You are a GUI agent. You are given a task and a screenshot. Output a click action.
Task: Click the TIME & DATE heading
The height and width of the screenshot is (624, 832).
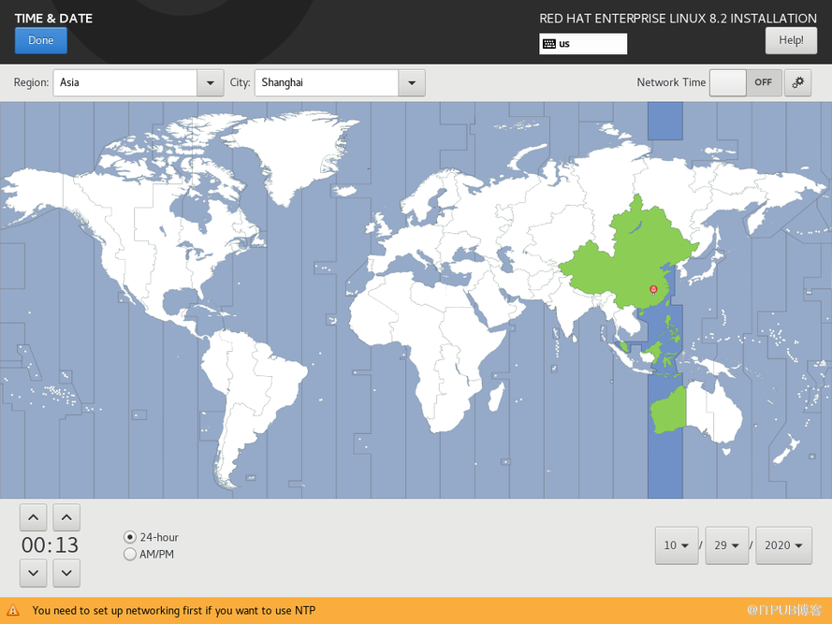53,18
